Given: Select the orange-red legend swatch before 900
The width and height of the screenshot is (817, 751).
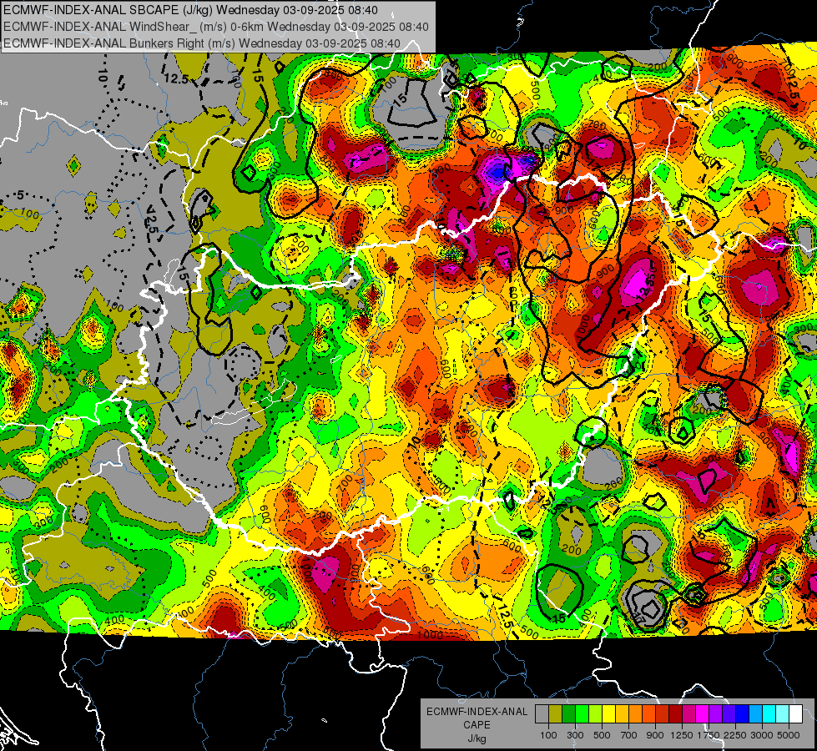Looking at the screenshot, I should [648, 714].
